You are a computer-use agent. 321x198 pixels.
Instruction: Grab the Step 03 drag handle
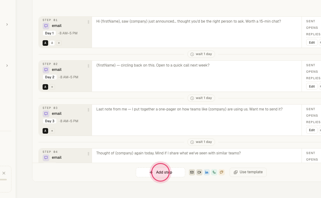89,110
